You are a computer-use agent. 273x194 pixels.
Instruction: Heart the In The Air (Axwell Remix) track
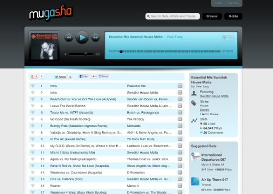[33, 139]
